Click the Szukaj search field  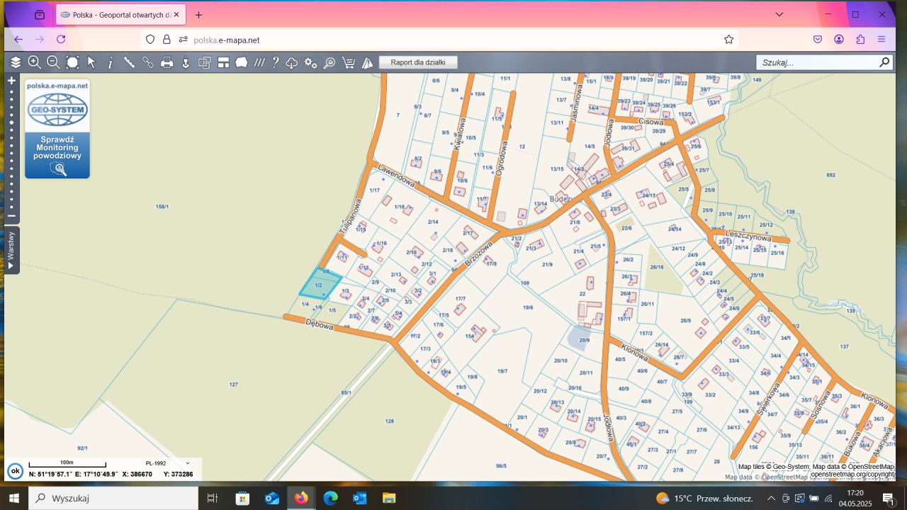[x=816, y=62]
